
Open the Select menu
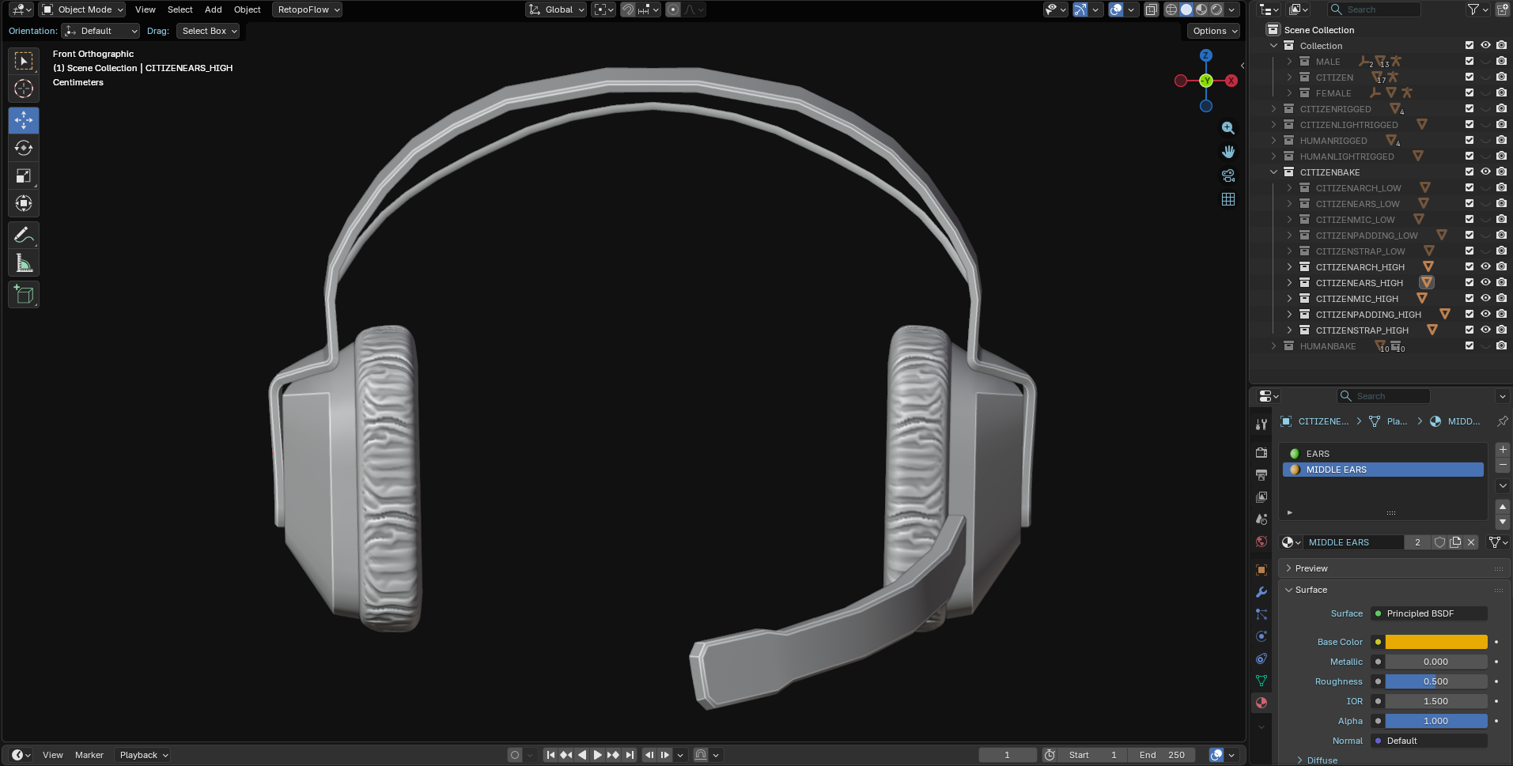[180, 9]
